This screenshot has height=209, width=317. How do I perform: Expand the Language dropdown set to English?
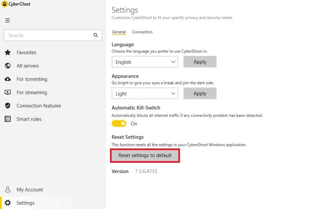click(144, 62)
